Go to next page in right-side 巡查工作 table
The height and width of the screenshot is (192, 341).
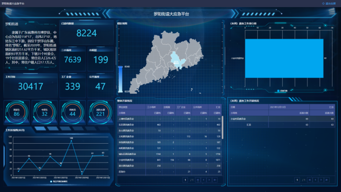(322, 180)
